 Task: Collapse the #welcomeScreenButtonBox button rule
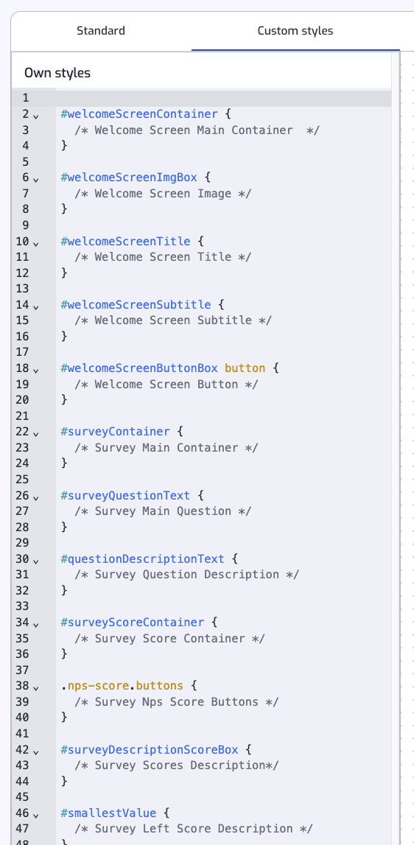click(x=36, y=370)
